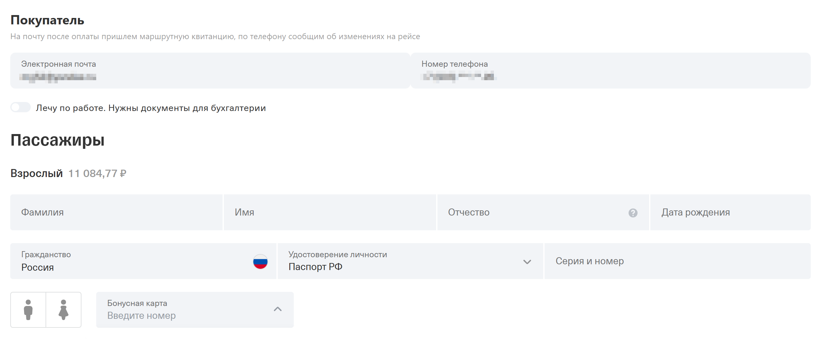Click the Russian flag icon

pos(260,262)
